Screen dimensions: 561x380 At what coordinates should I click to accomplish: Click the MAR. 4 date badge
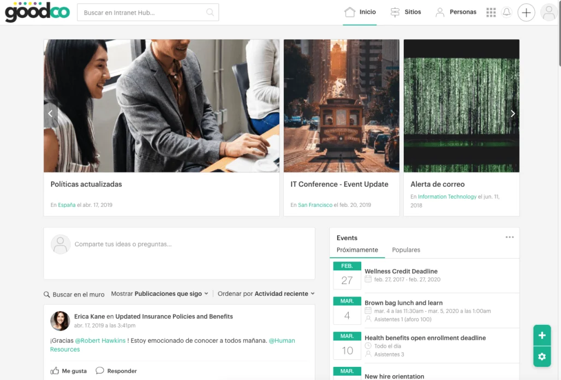(347, 311)
